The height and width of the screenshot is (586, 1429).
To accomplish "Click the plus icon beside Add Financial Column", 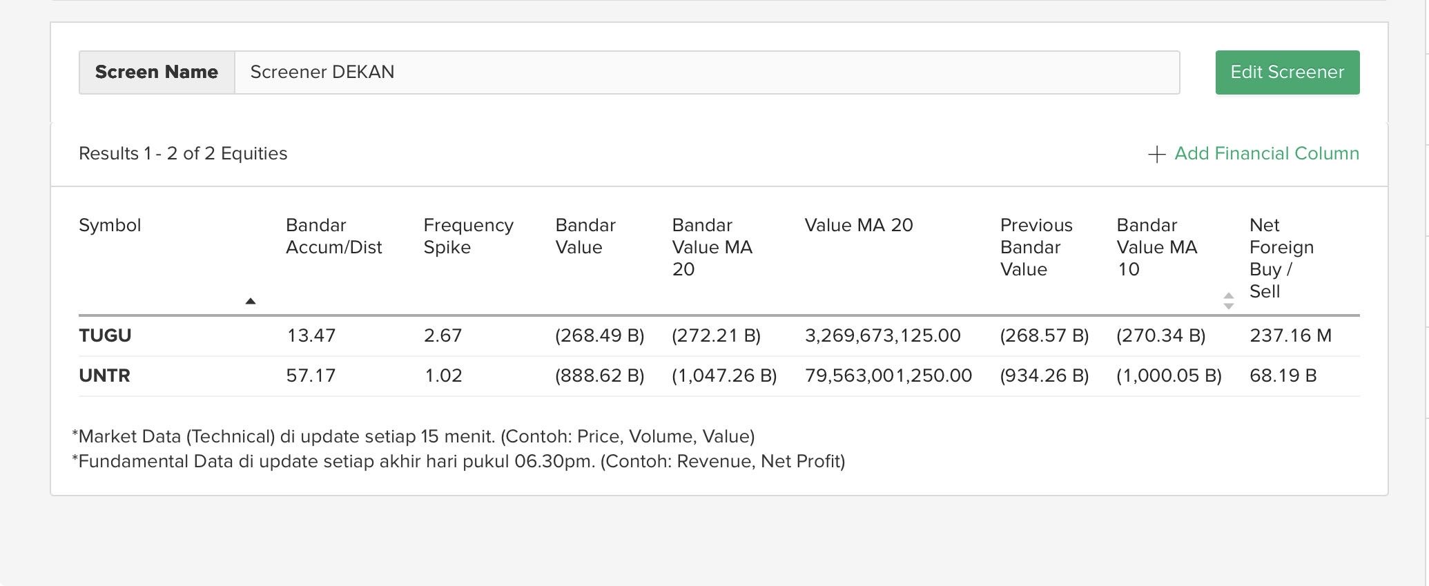I will (1156, 154).
